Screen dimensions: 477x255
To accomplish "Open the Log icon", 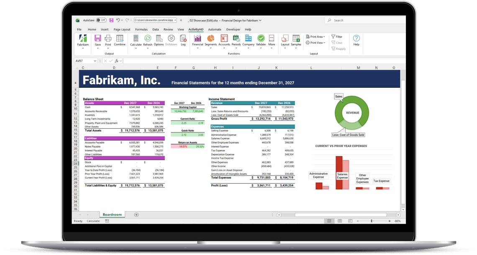I will point(183,38).
